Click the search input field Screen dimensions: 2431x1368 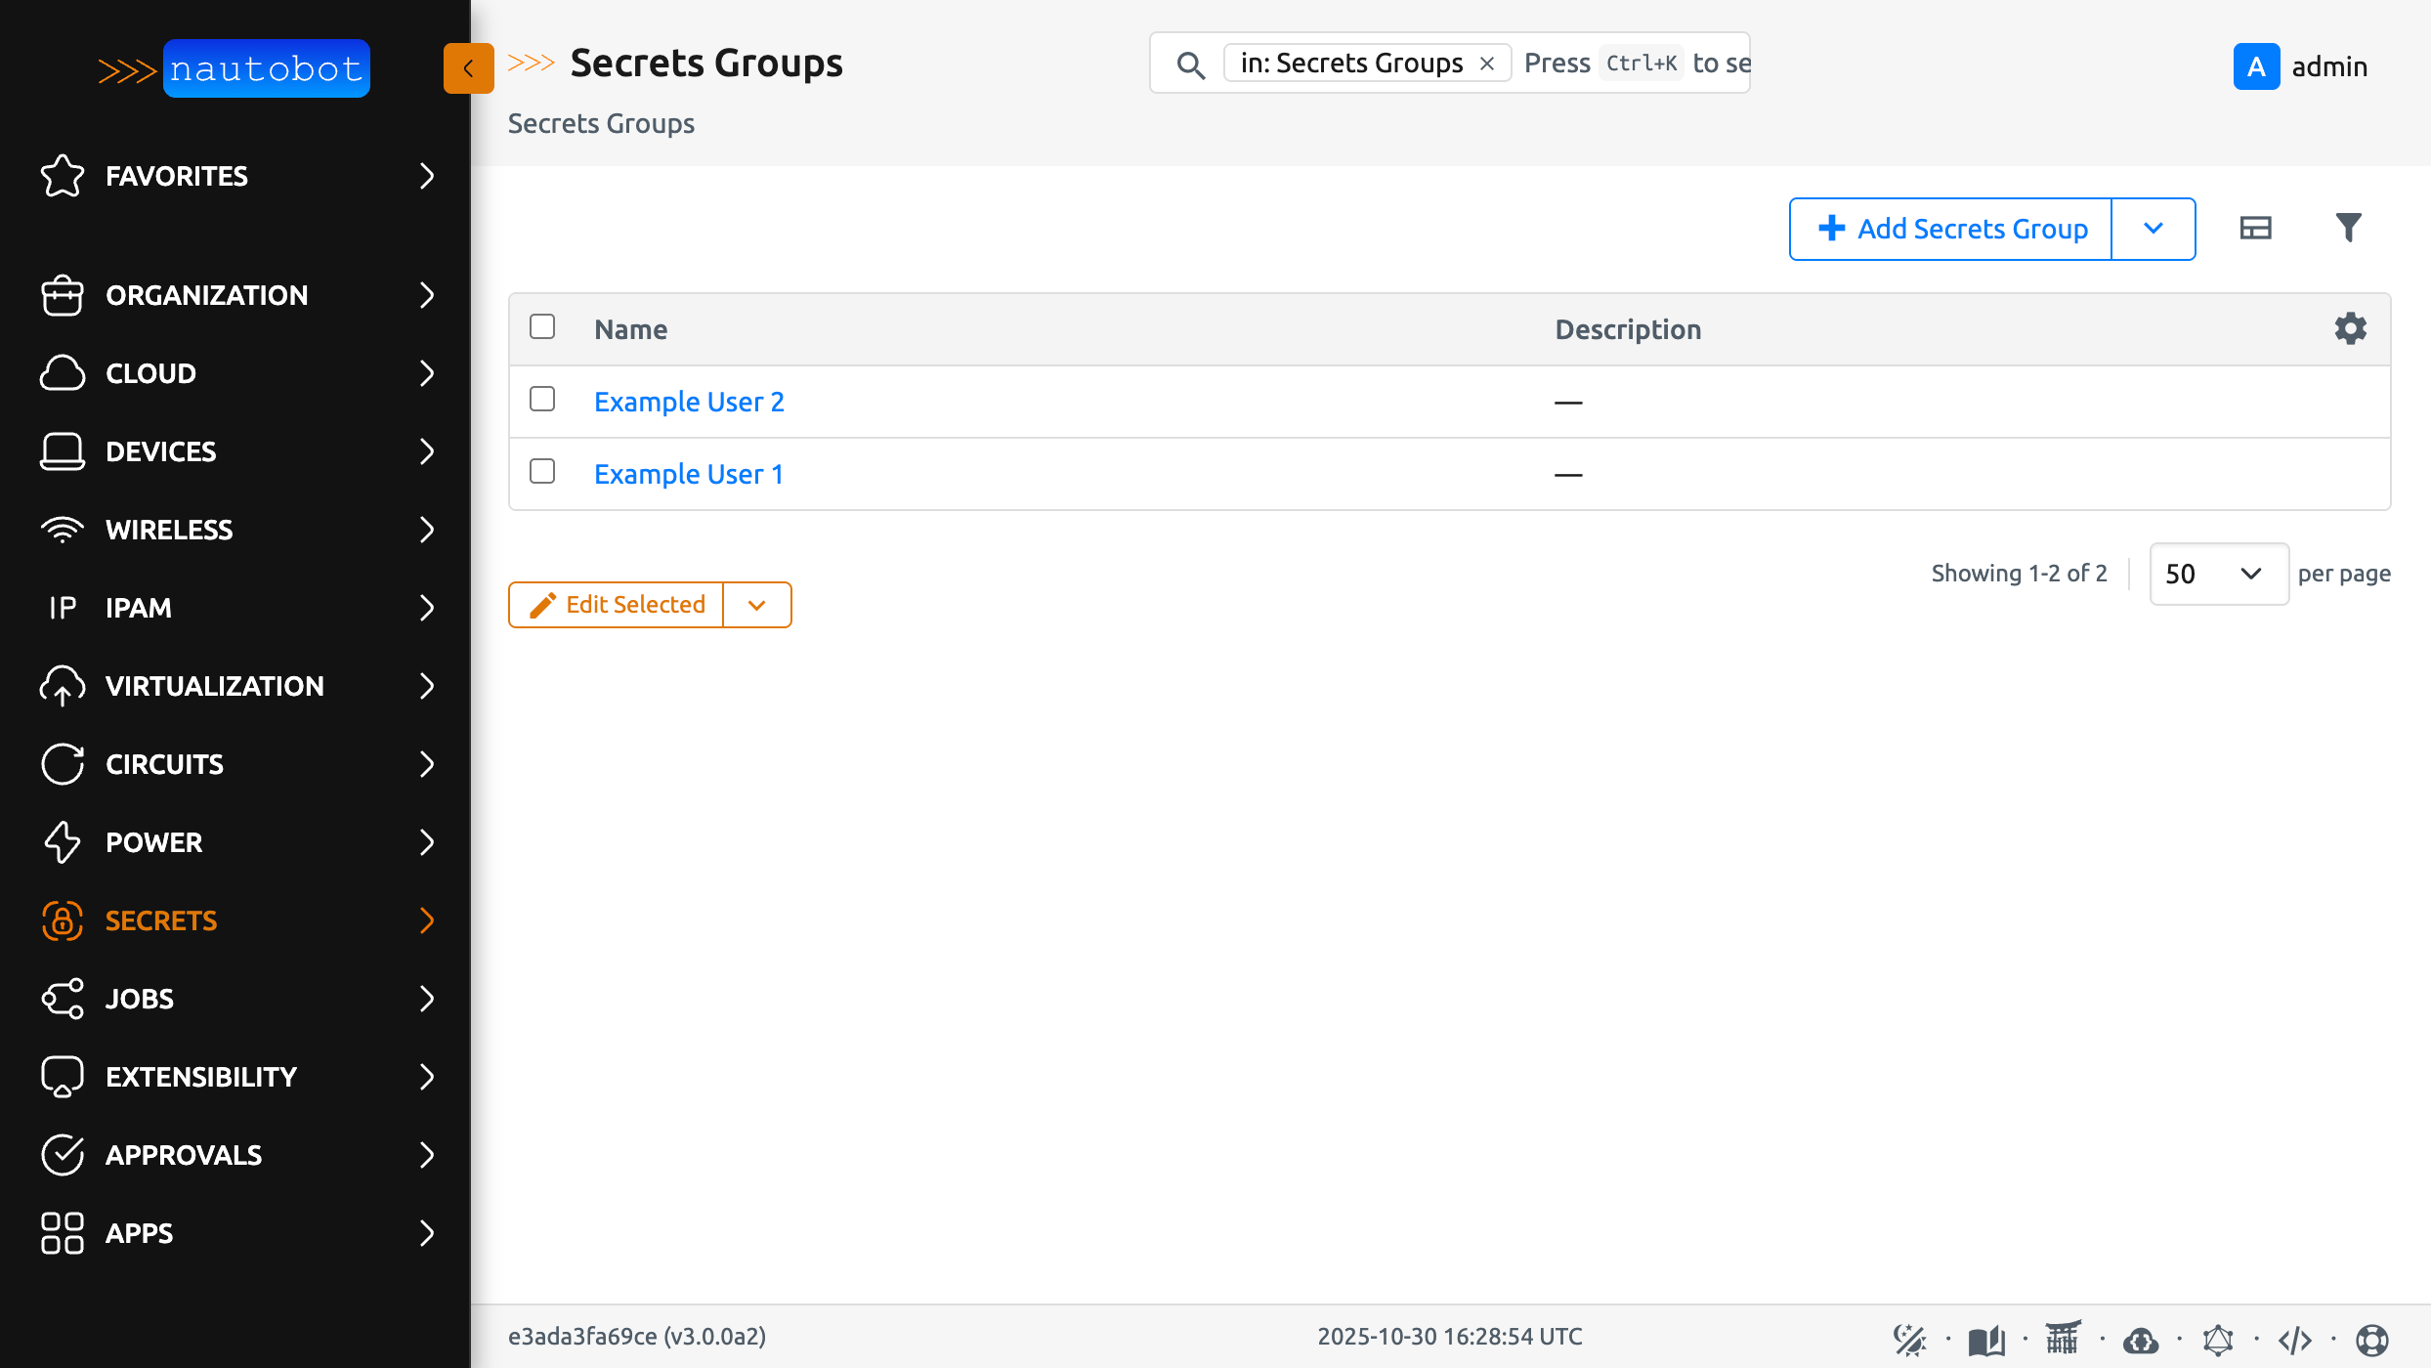click(1632, 64)
